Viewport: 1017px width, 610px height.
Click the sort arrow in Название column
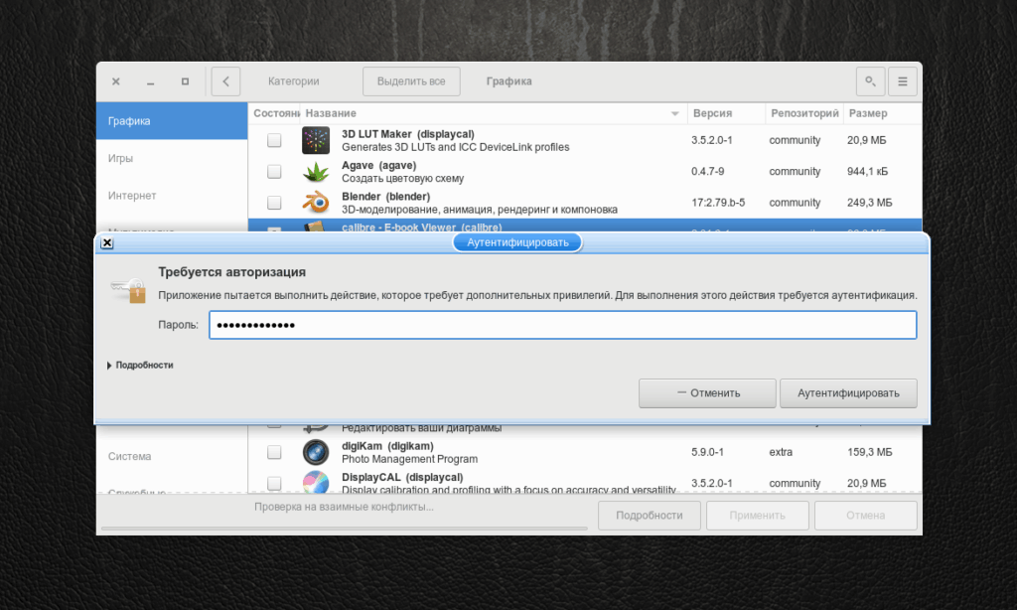tap(674, 113)
